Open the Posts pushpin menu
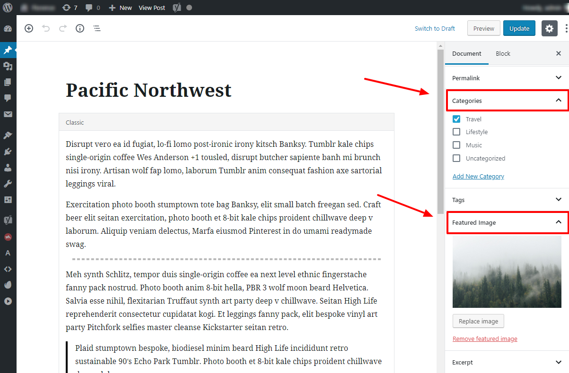 coord(8,50)
